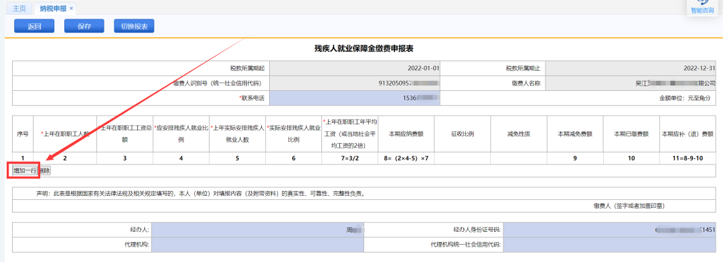The height and width of the screenshot is (262, 723).
Task: Click the 返回 button
Action: click(34, 26)
